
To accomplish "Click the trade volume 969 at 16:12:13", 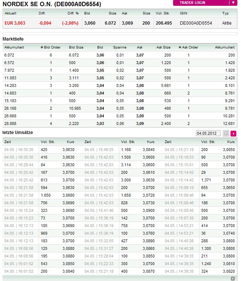I will click(x=44, y=233).
